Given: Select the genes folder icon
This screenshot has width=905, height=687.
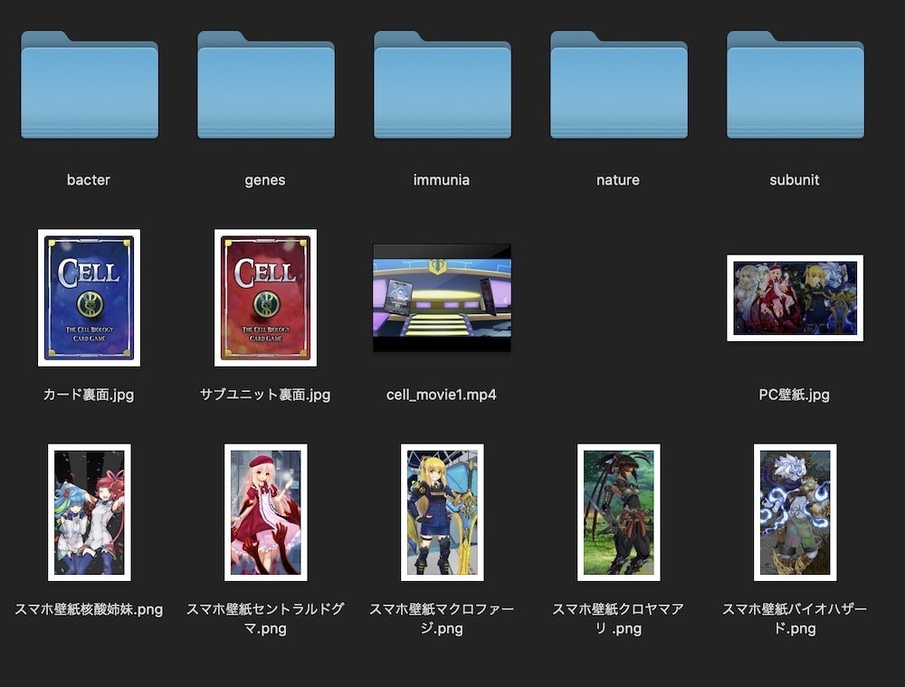Looking at the screenshot, I should [266, 85].
